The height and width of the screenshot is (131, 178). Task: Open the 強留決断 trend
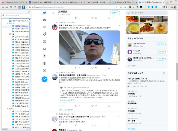pos(131,111)
